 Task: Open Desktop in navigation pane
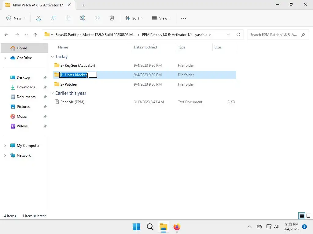pyautogui.click(x=23, y=77)
